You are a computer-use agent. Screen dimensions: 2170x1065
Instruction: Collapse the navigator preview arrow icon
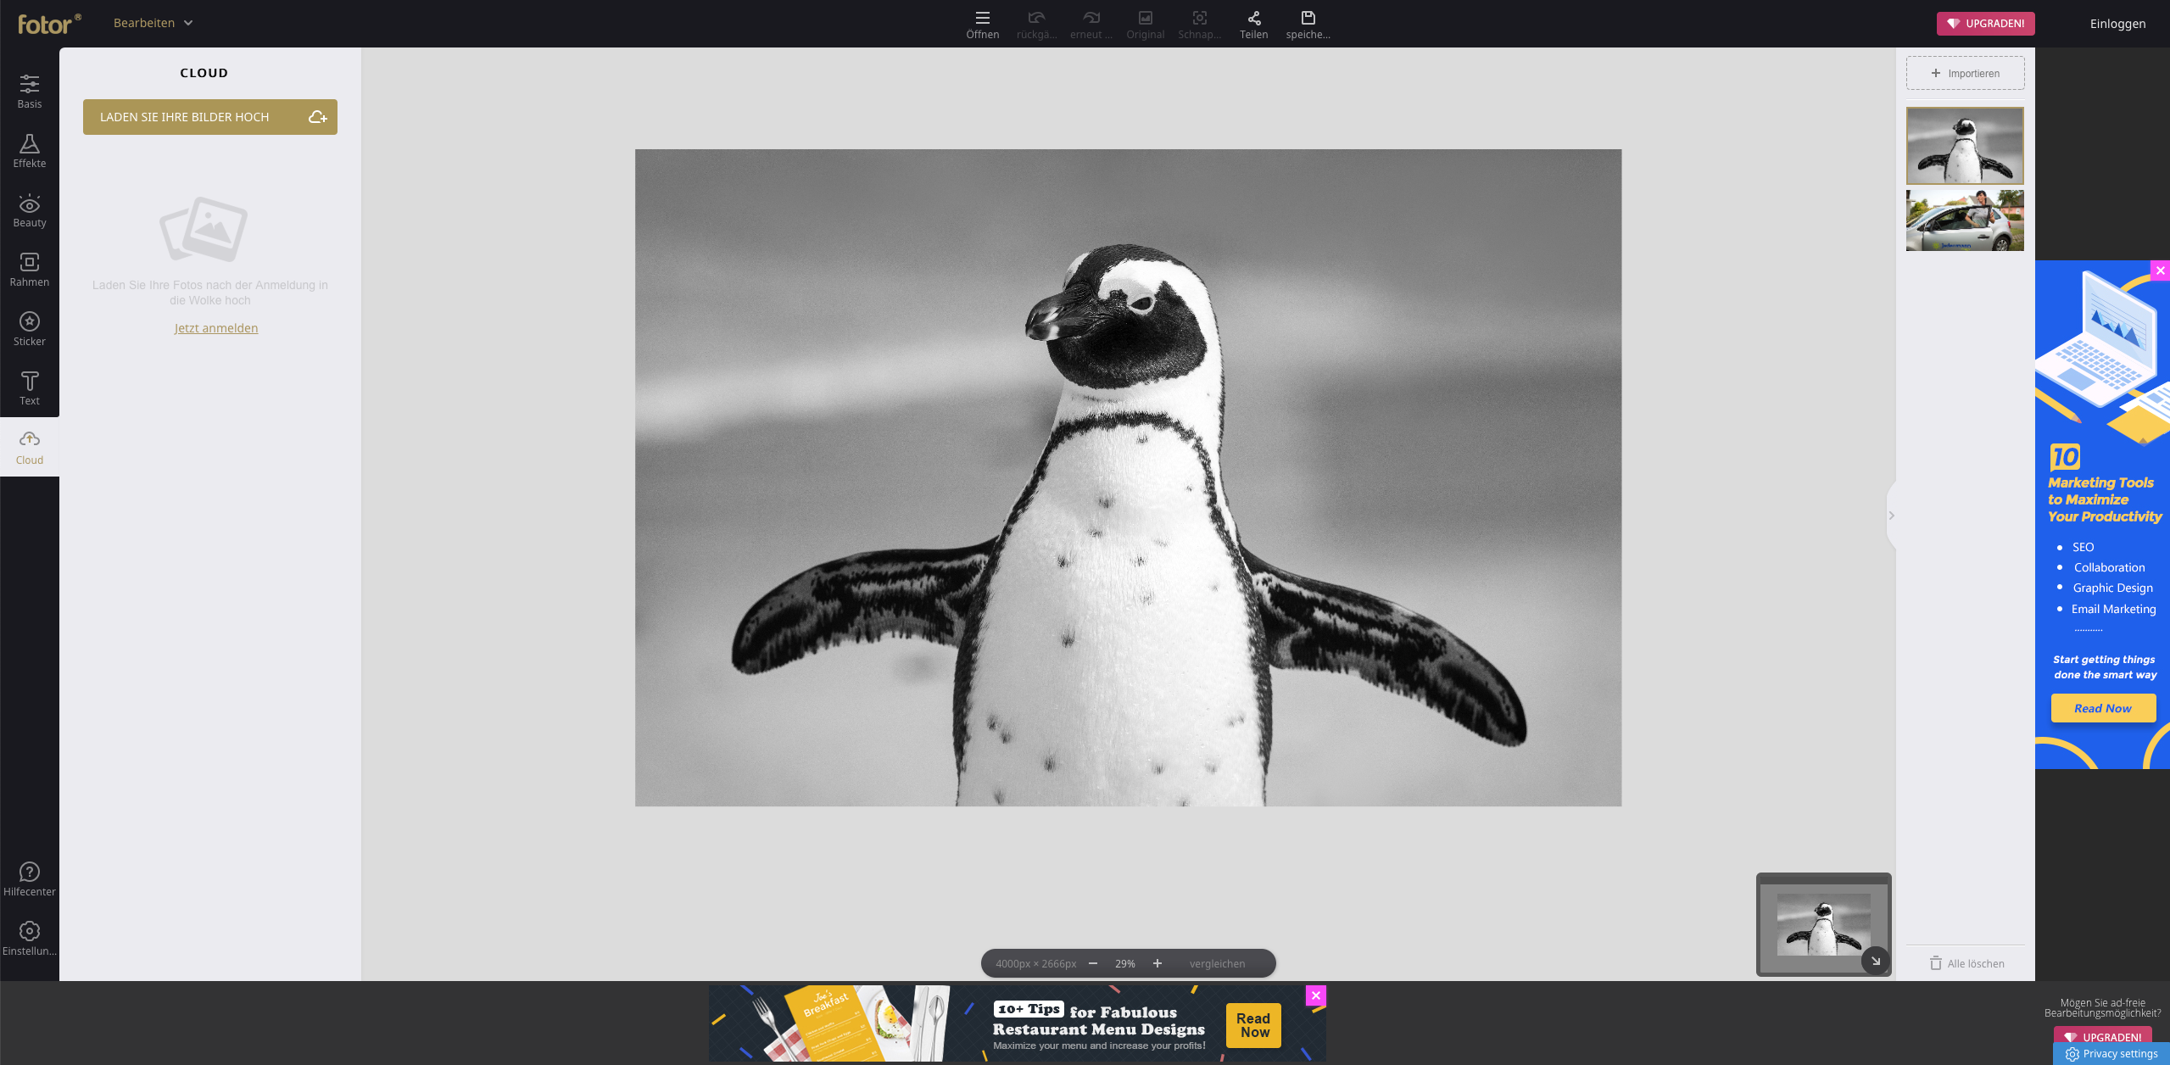pos(1876,961)
